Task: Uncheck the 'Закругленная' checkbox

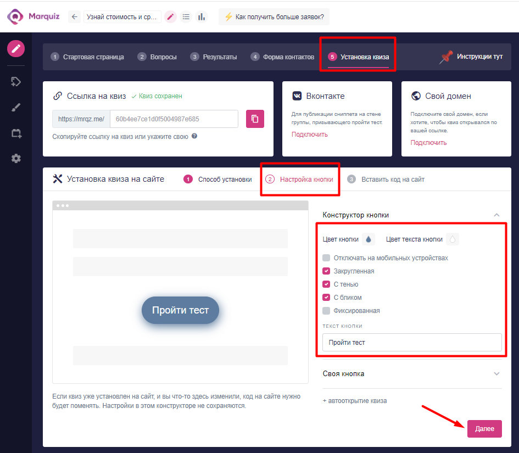Action: [326, 271]
